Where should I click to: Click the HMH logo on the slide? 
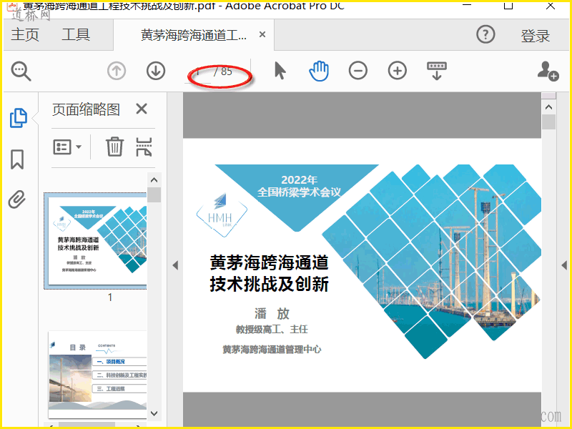point(222,215)
